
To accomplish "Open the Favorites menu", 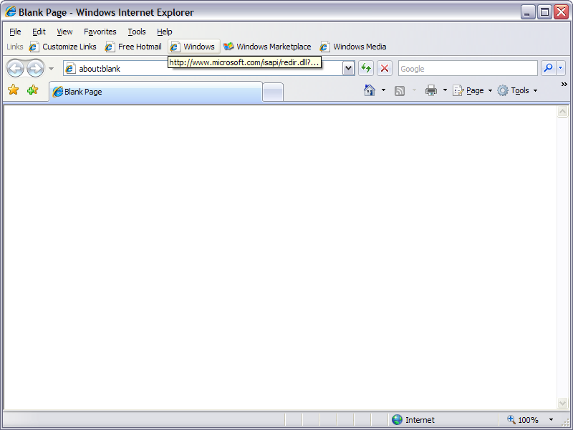I will 100,32.
